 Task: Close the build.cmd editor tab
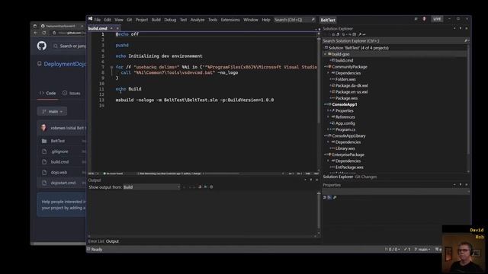click(117, 28)
